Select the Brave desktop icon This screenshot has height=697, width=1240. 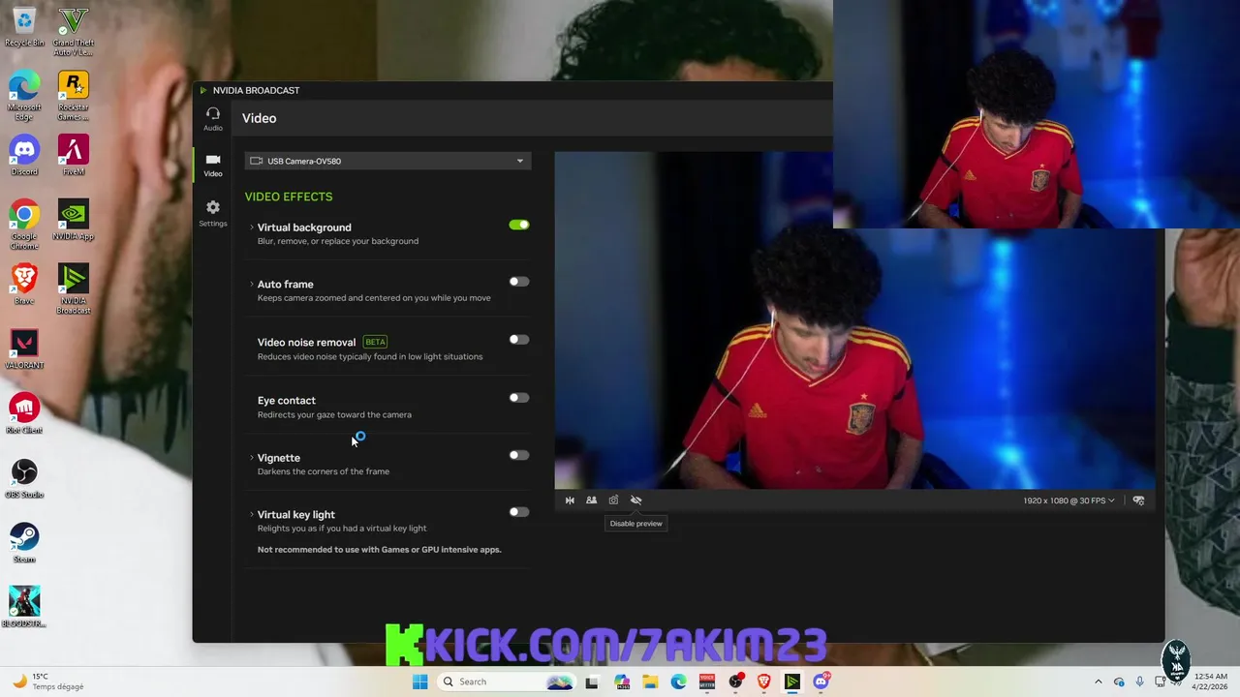24,285
